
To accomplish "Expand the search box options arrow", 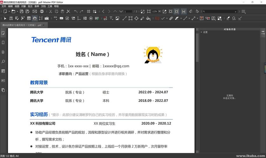I will [236, 12].
